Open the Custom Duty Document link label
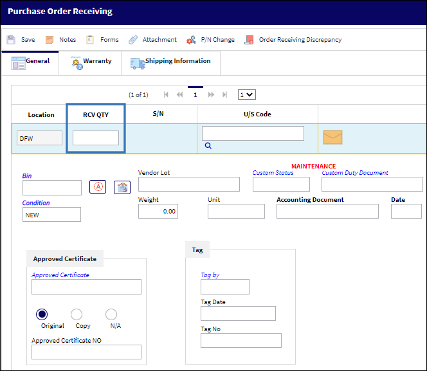427x371 pixels. coord(355,173)
